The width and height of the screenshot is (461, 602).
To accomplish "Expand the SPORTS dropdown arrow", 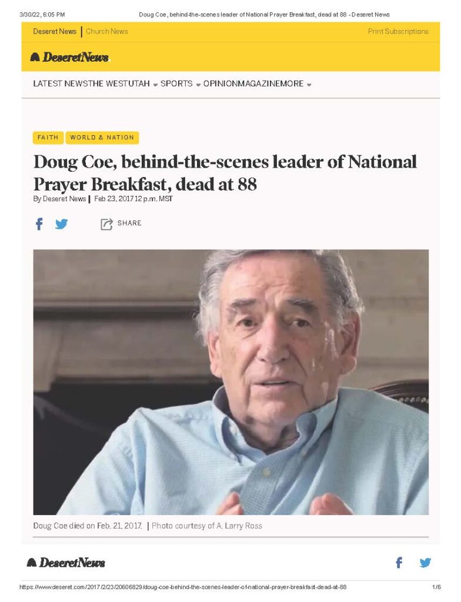I will click(198, 85).
